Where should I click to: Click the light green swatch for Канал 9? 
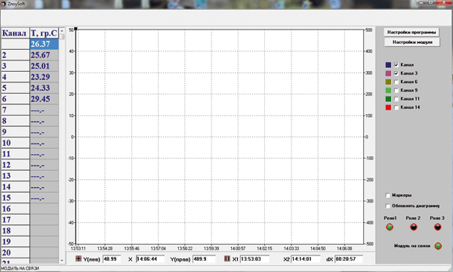coord(388,91)
